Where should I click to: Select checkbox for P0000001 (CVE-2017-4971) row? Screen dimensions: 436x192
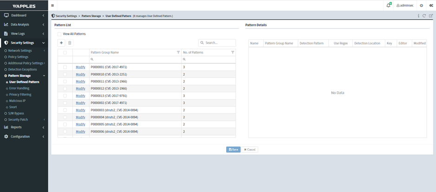[65, 67]
